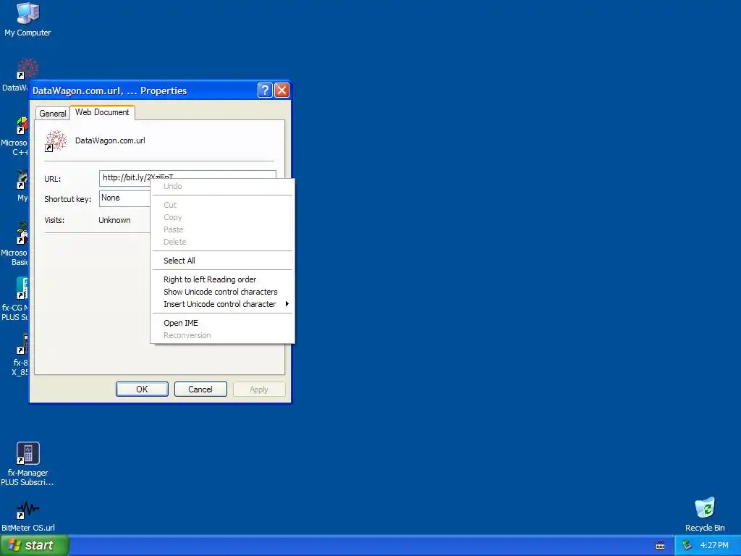Choose Open IME from the context menu
Image resolution: width=741 pixels, height=556 pixels.
(x=222, y=323)
